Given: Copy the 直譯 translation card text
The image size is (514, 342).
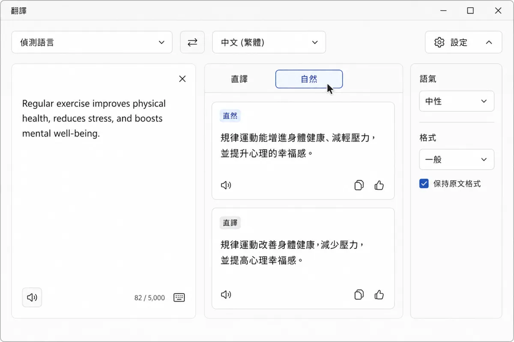Looking at the screenshot, I should coord(359,295).
